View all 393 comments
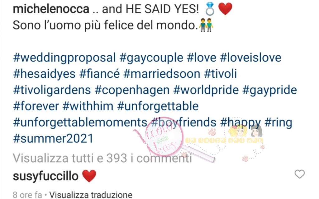319x199 pixels. (x=102, y=158)
